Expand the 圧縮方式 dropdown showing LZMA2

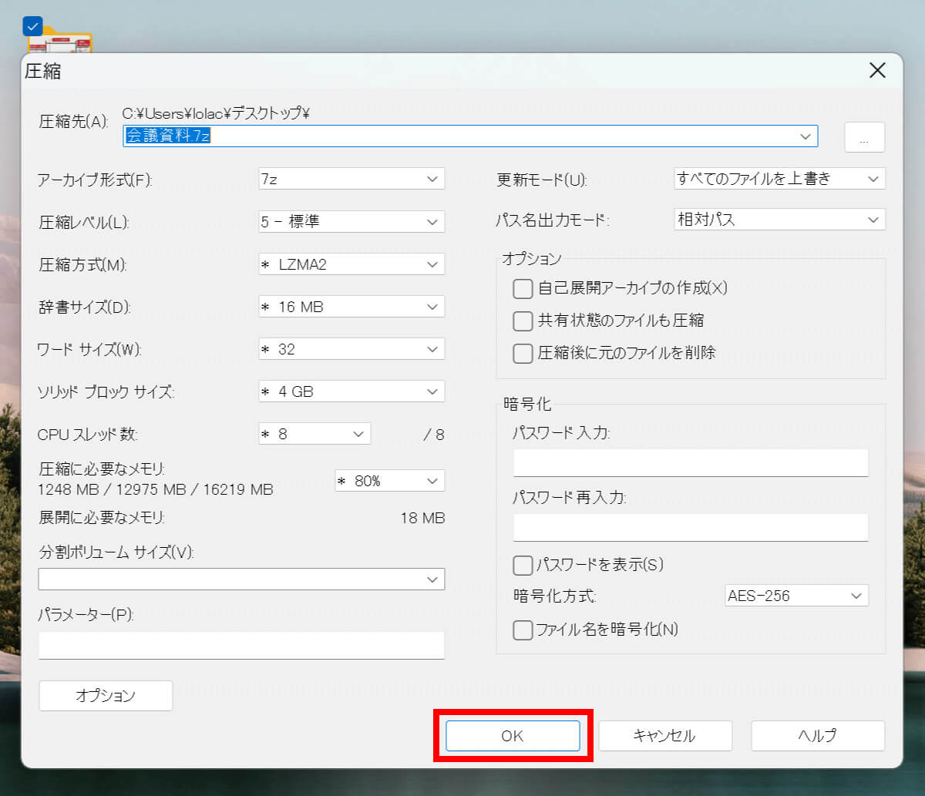pyautogui.click(x=351, y=264)
